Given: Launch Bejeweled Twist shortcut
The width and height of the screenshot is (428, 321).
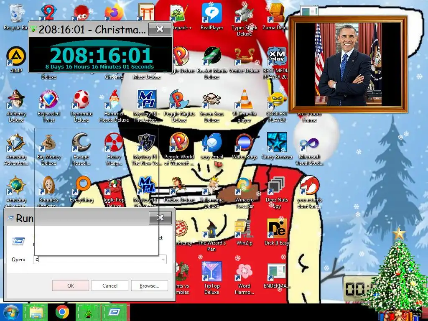Looking at the screenshot, I should (48, 106).
